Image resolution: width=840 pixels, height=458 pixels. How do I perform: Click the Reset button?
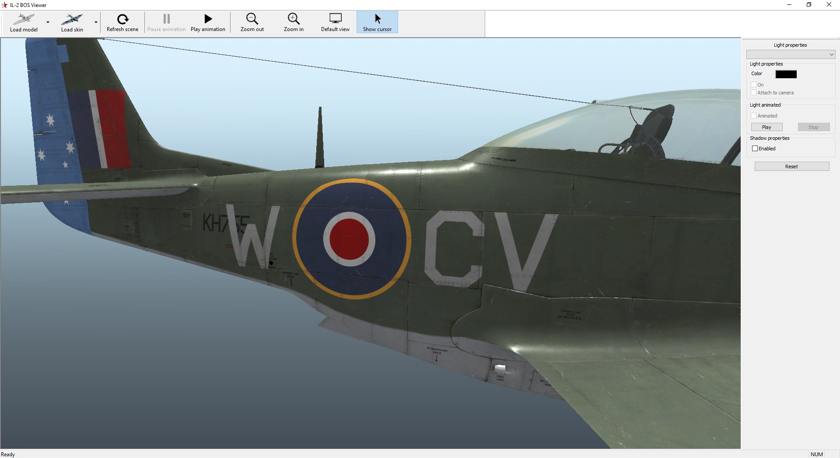coord(791,167)
